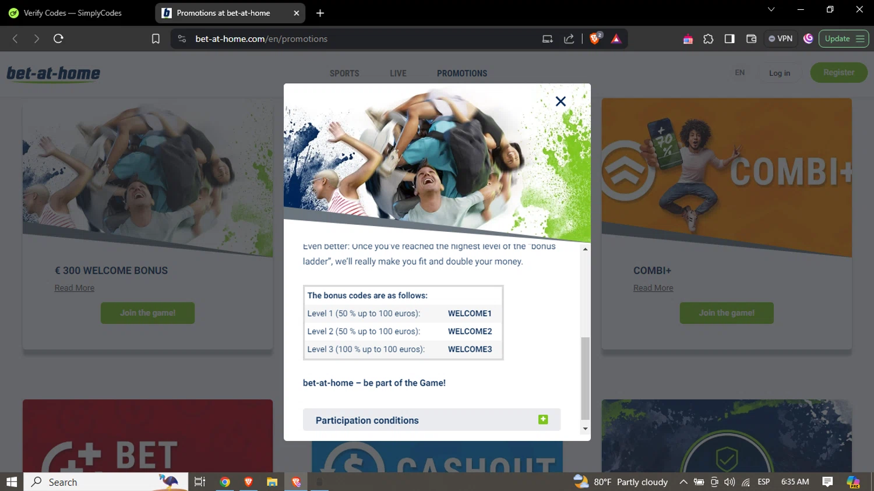Viewport: 874px width, 491px height.
Task: Click the popup scrollbar up arrow
Action: [585, 249]
